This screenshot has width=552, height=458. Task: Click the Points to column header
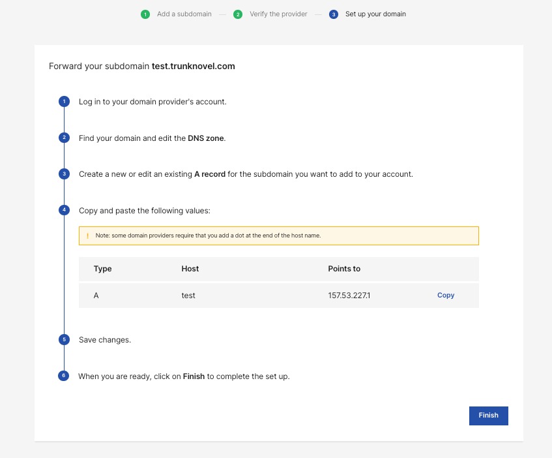343,269
